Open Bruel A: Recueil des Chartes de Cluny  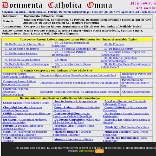pyautogui.click(x=125, y=103)
